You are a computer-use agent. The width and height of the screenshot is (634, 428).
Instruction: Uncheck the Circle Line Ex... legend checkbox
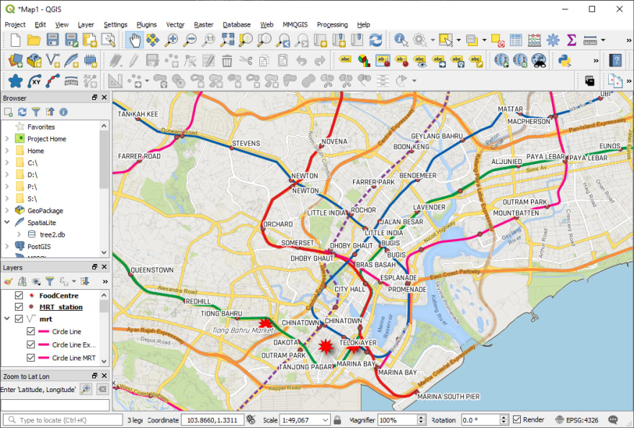(x=31, y=345)
